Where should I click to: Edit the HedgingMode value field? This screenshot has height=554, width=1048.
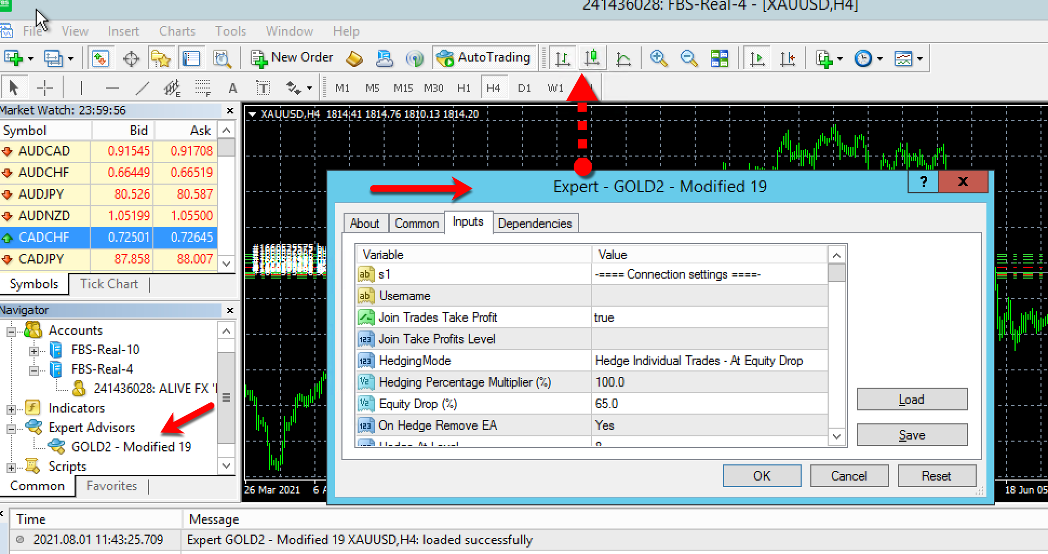point(710,361)
